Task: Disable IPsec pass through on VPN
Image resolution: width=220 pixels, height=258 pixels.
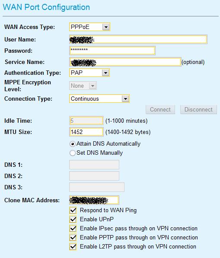Action: click(73, 229)
